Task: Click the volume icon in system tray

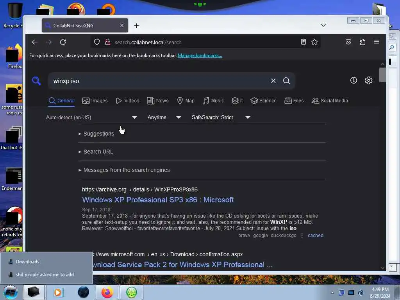Action: pyautogui.click(x=361, y=293)
